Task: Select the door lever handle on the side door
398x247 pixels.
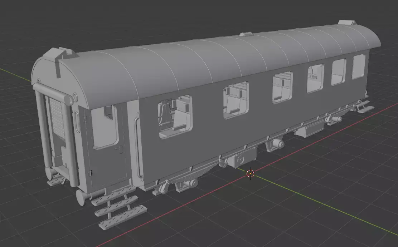Action: pyautogui.click(x=119, y=149)
